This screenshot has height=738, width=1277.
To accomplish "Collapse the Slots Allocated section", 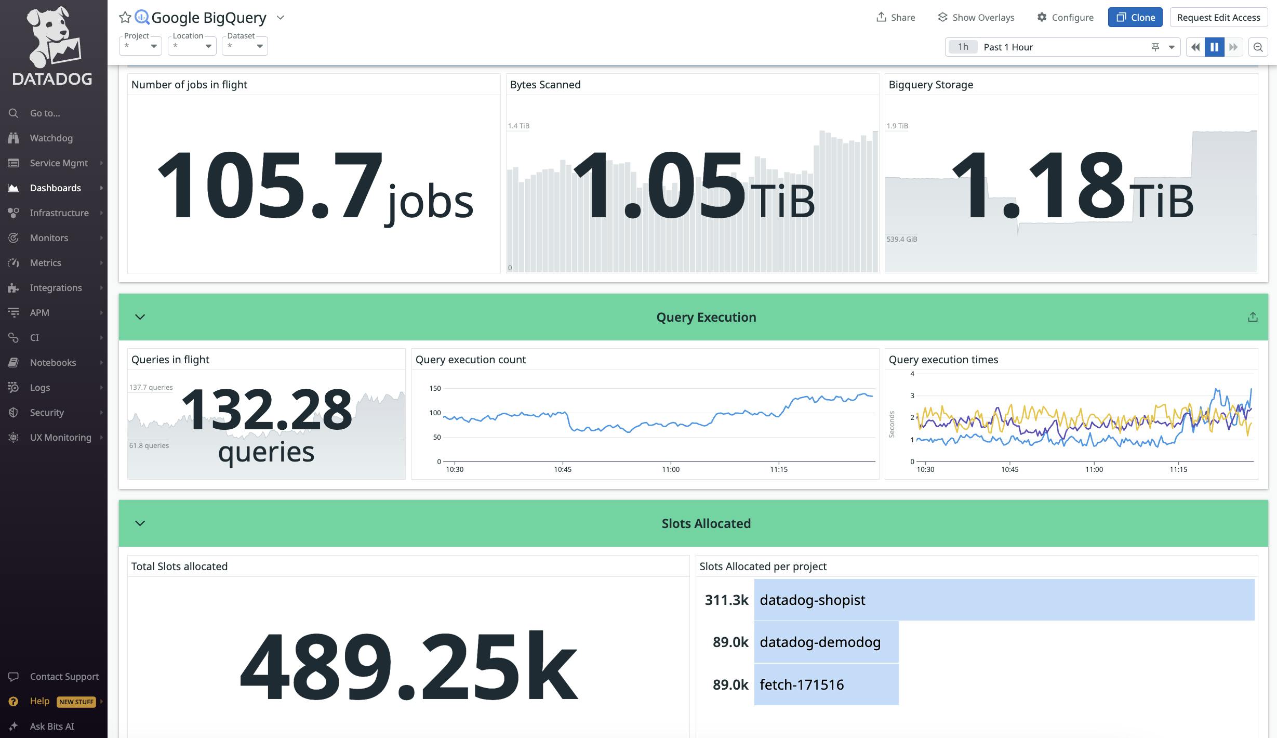I will tap(140, 523).
